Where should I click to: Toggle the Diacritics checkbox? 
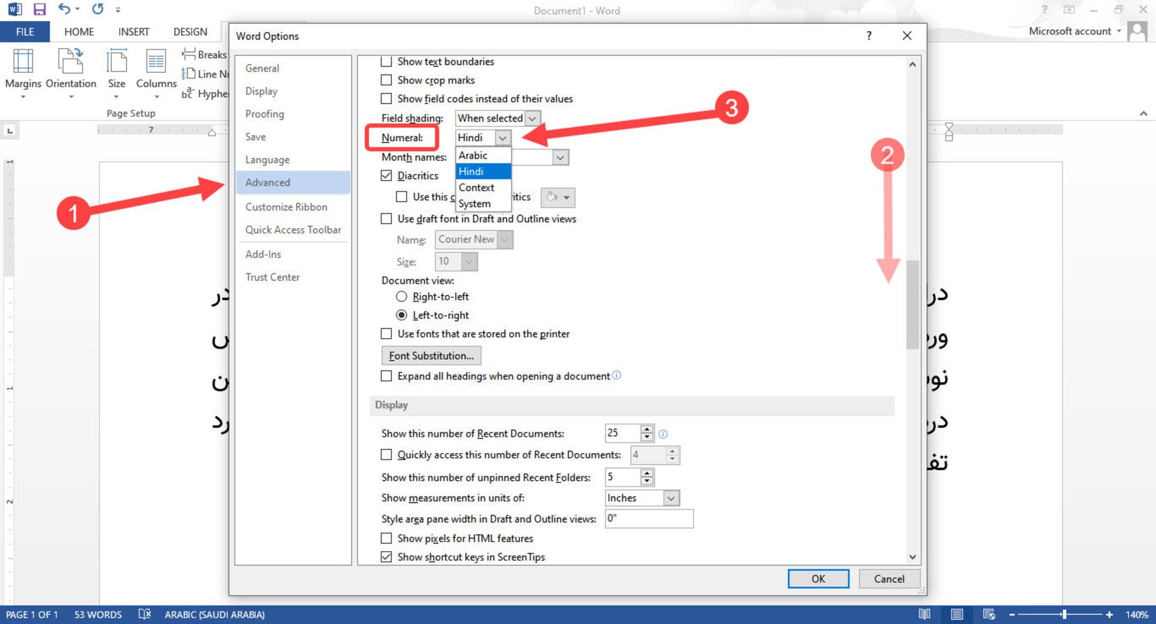[x=387, y=176]
